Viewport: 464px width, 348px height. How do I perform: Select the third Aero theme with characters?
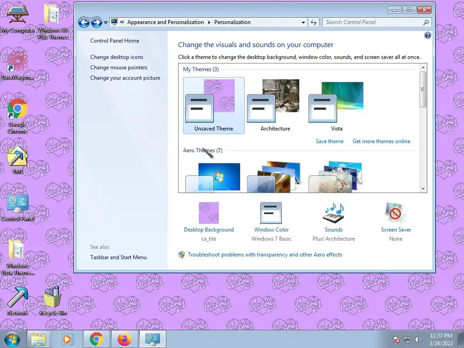337,177
